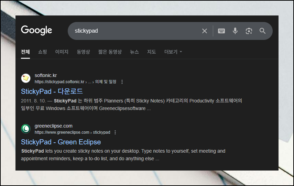Open the on-screen keyboard icon

tap(221, 31)
